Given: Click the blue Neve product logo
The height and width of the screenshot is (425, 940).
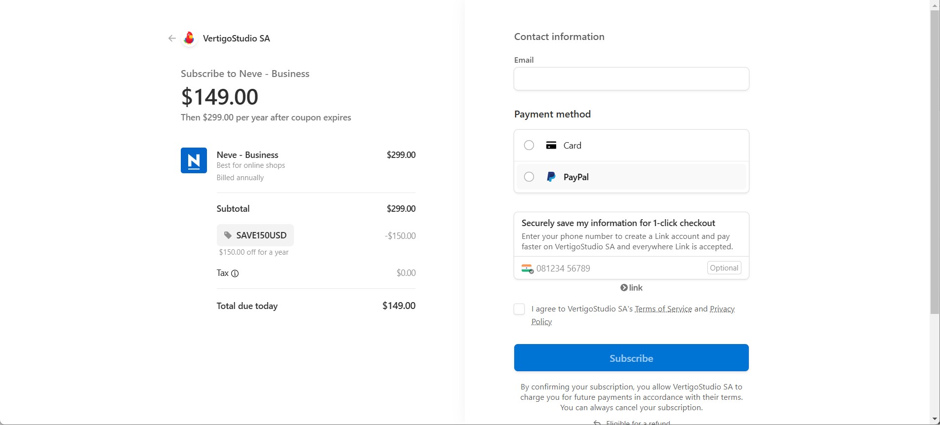Looking at the screenshot, I should pos(194,160).
